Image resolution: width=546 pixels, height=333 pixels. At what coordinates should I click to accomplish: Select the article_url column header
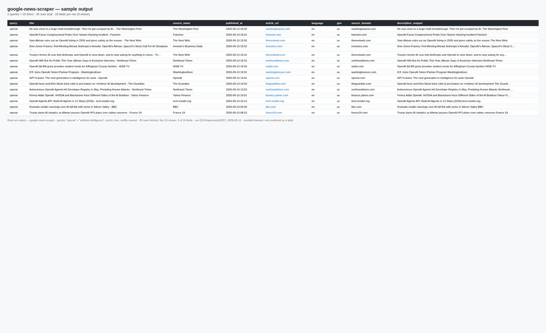(272, 23)
